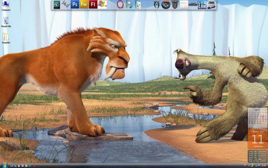268x168 pixels.
Task: Launch the round tire-badge game icon
Action: click(166, 5)
